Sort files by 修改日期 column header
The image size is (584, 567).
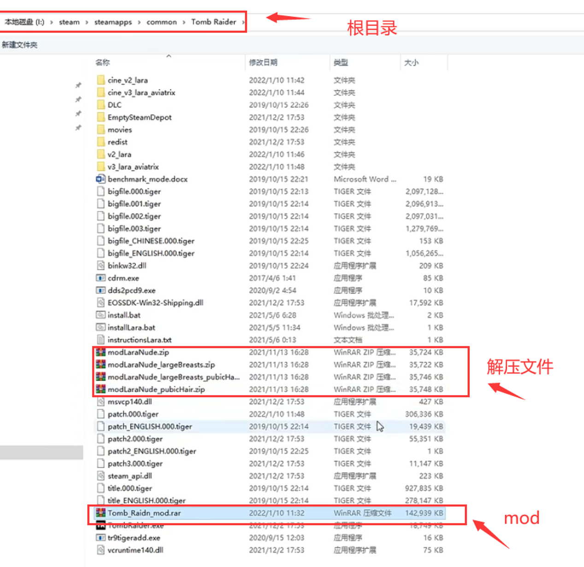[263, 62]
